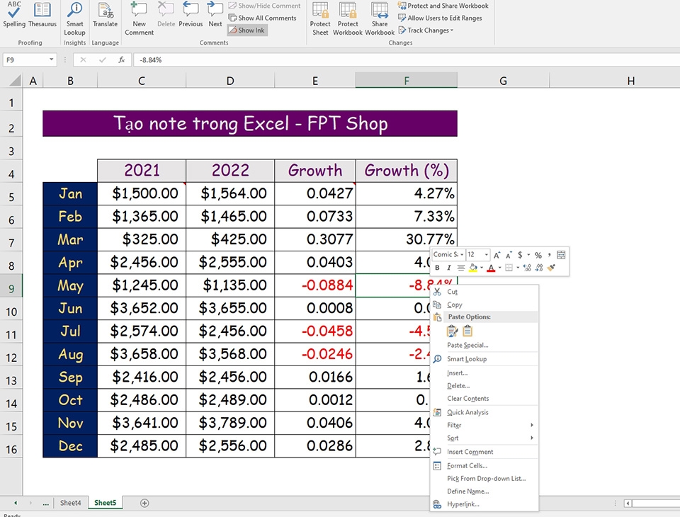Choose Smart Lookup in context menu
The width and height of the screenshot is (680, 517).
pos(484,359)
